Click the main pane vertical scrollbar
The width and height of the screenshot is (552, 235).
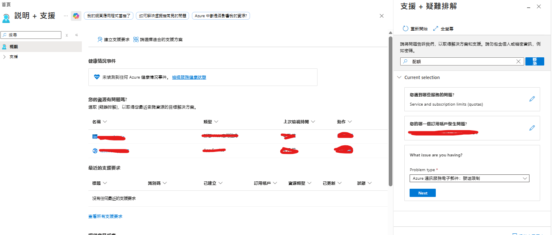coord(390,111)
